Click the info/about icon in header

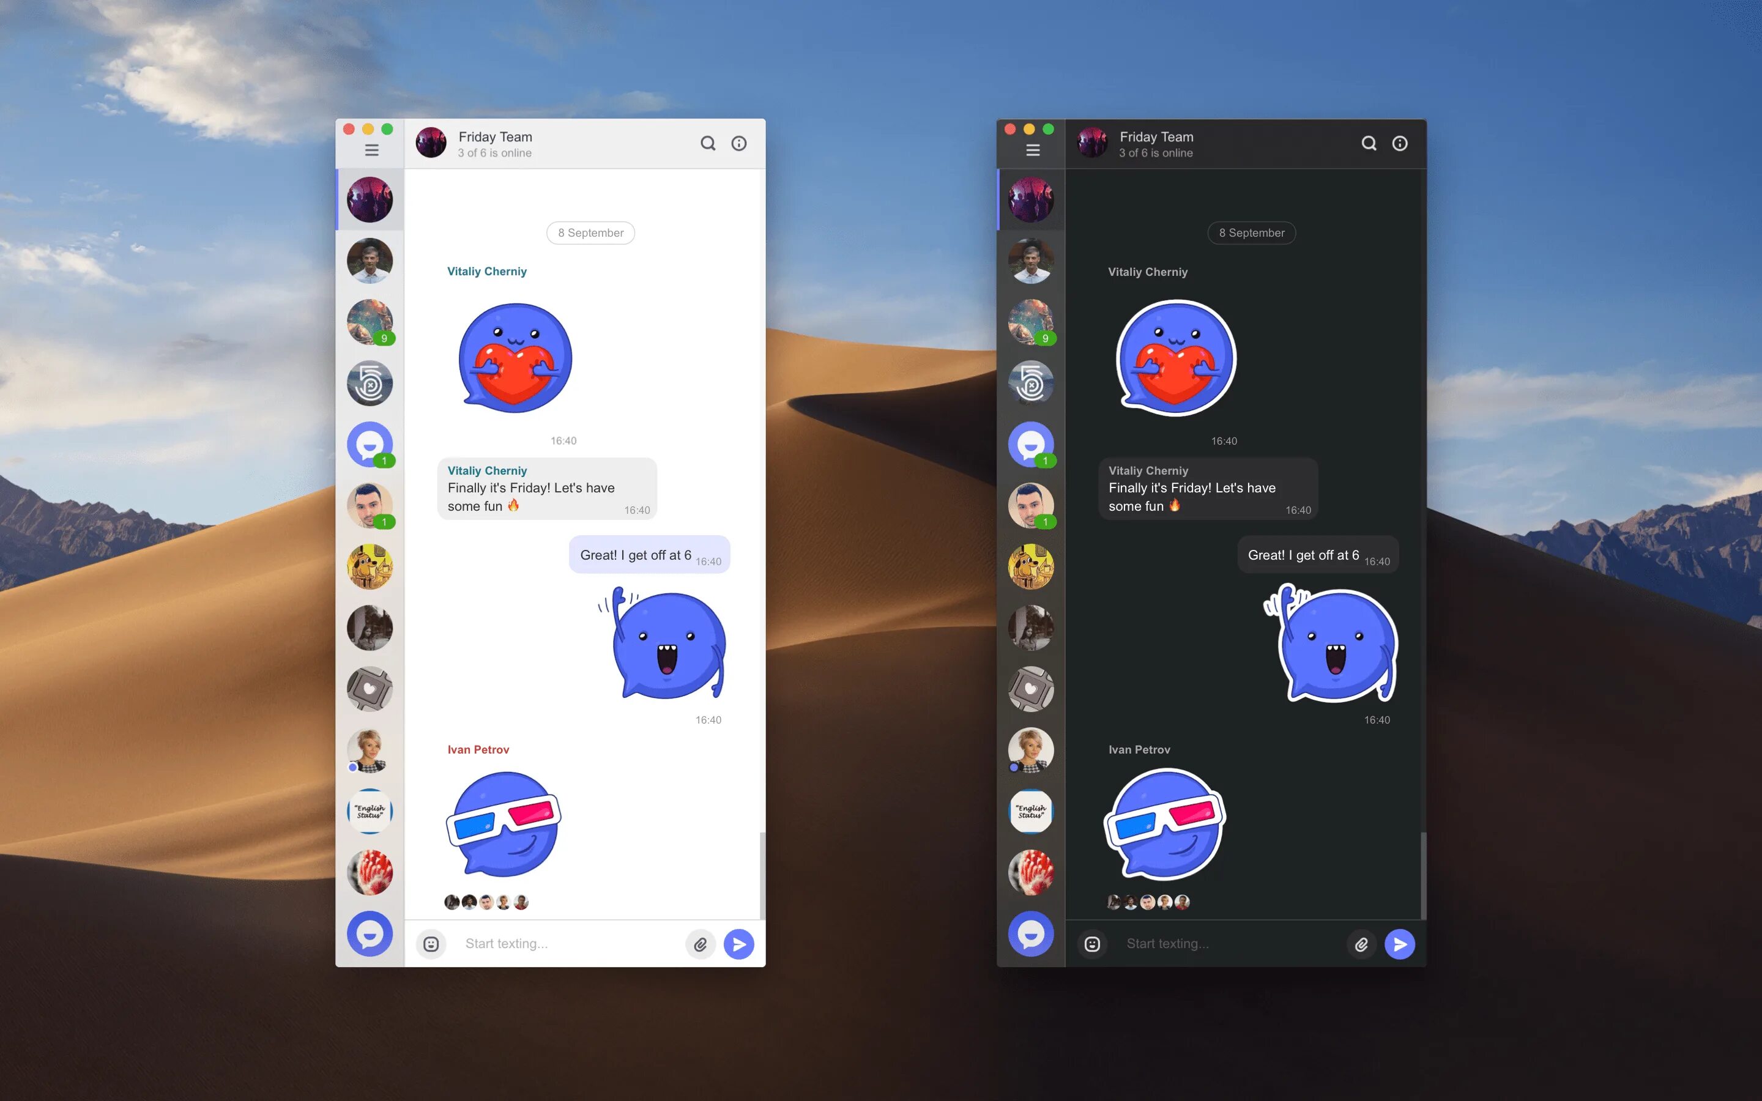[738, 142]
